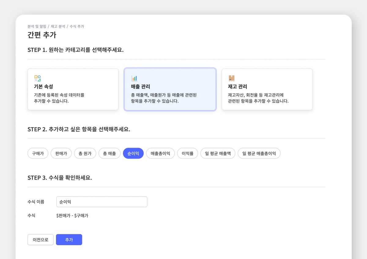This screenshot has width=367, height=259.
Task: Open the 분석 및 알림 breadcrumb link
Action: point(36,26)
